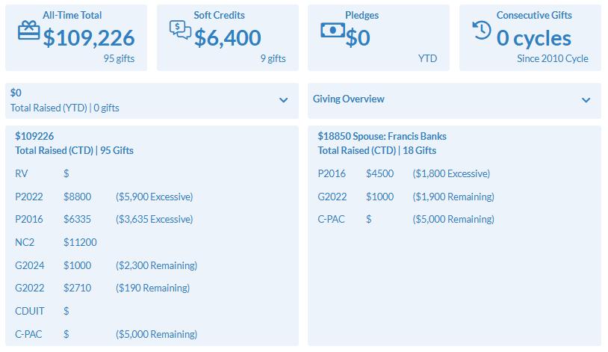Click the gift box icon beside All-Time Total
This screenshot has height=352, width=608.
28,31
